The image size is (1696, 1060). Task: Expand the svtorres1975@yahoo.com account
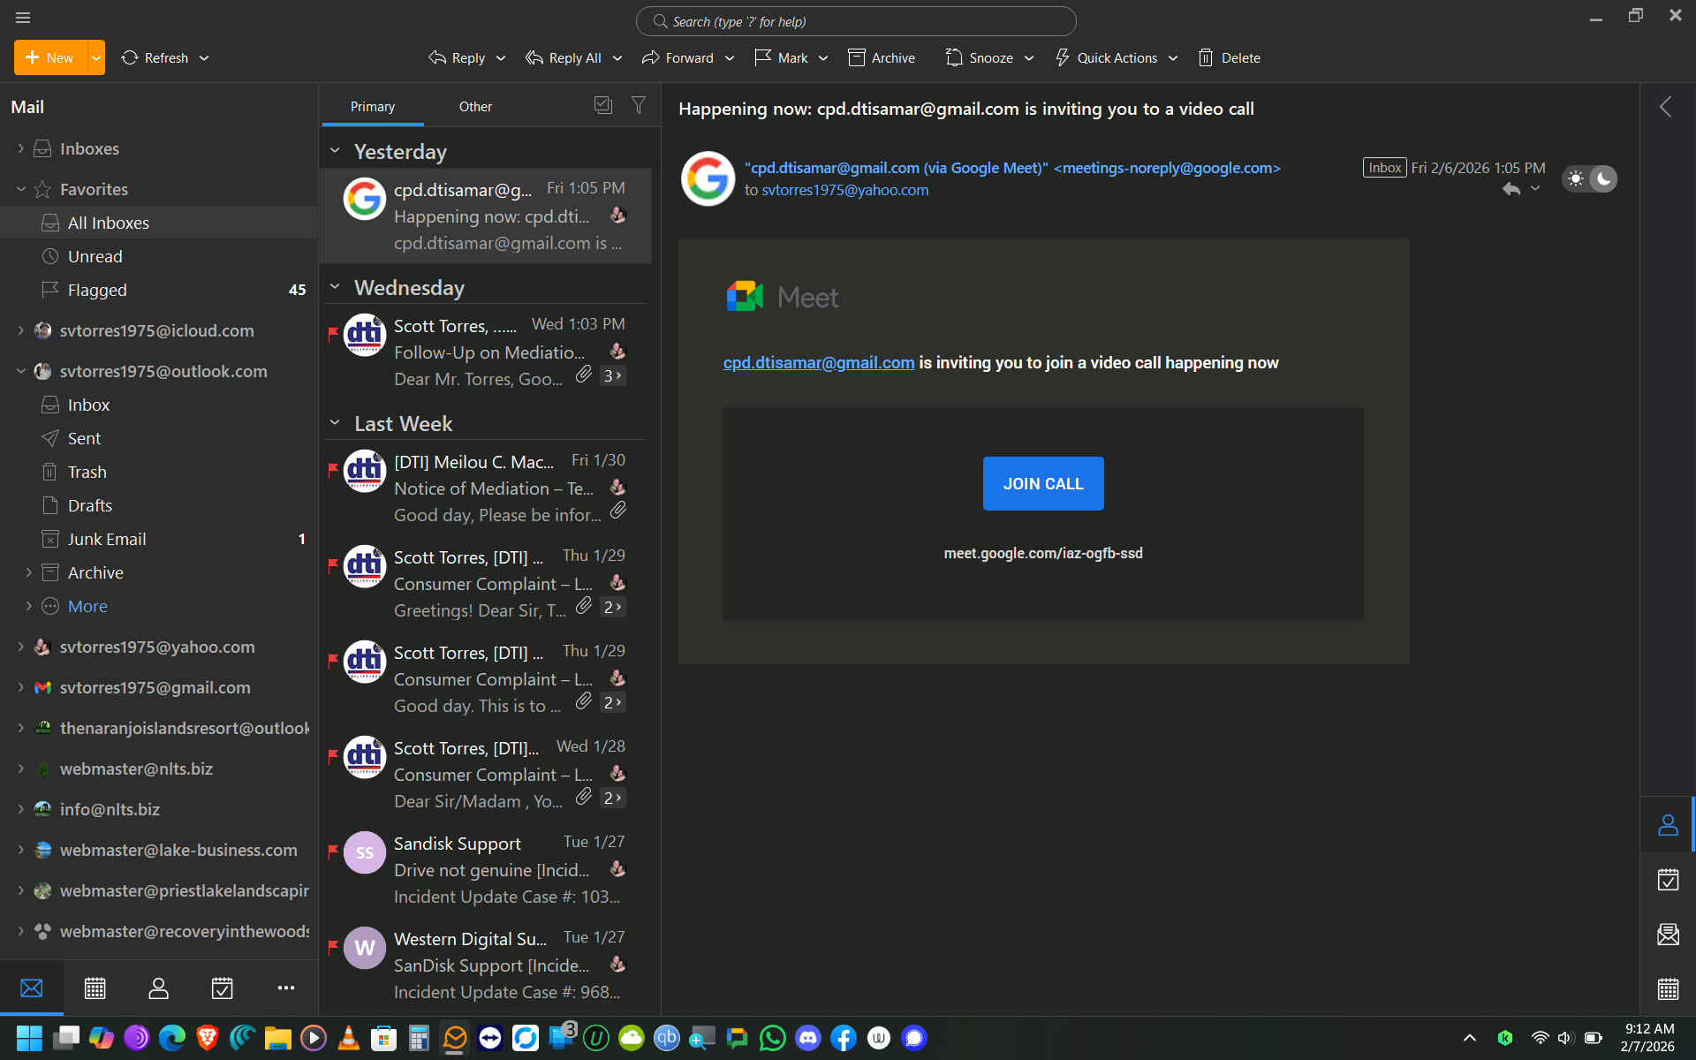click(20, 647)
